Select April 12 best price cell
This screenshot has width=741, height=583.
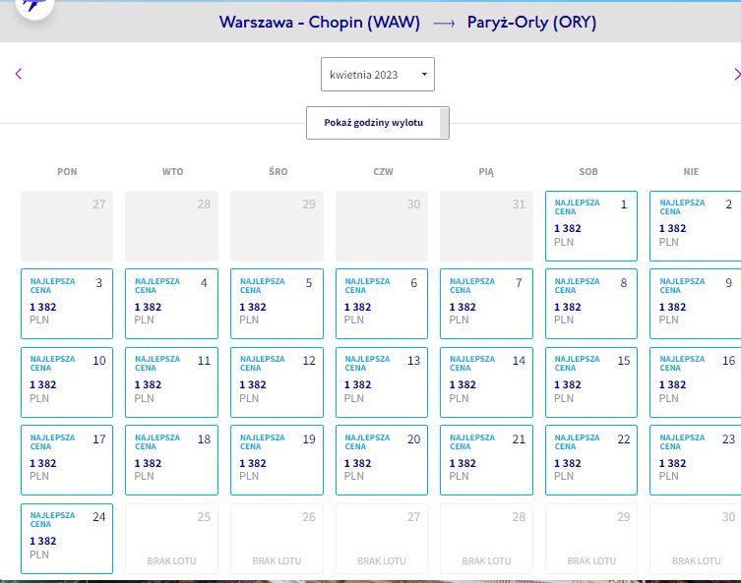pos(277,381)
